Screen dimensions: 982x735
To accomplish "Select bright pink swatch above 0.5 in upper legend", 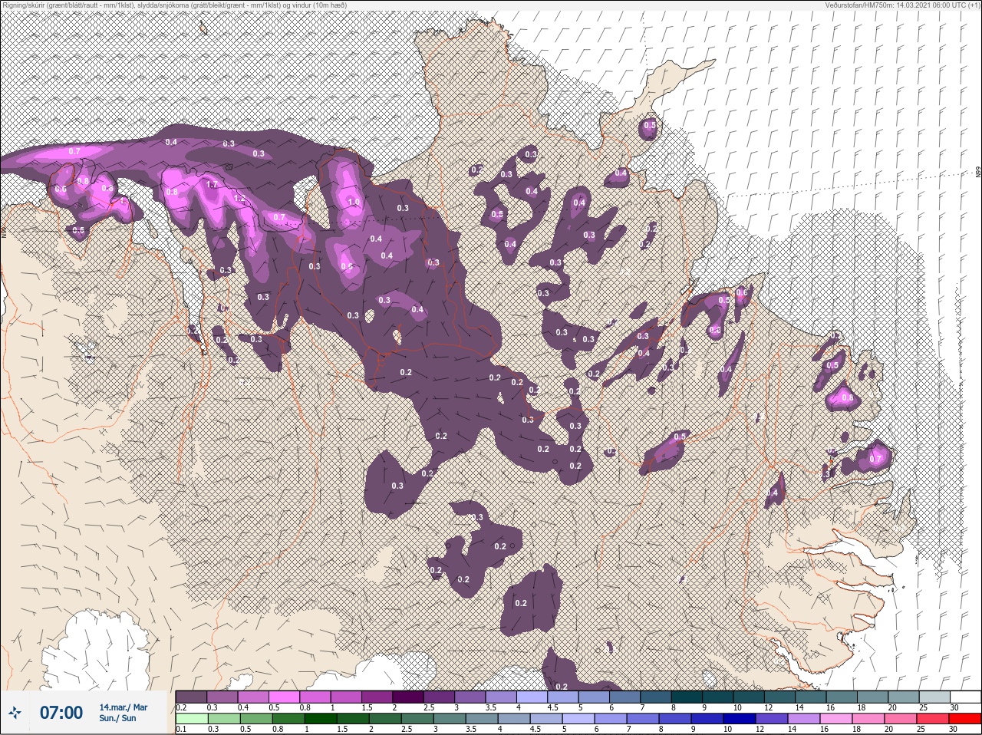I will click(x=284, y=697).
